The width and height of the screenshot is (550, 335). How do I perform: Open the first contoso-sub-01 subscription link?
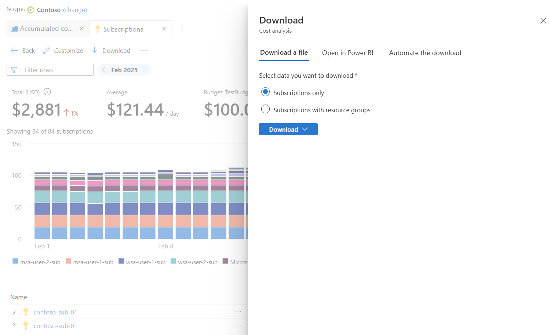[55, 312]
